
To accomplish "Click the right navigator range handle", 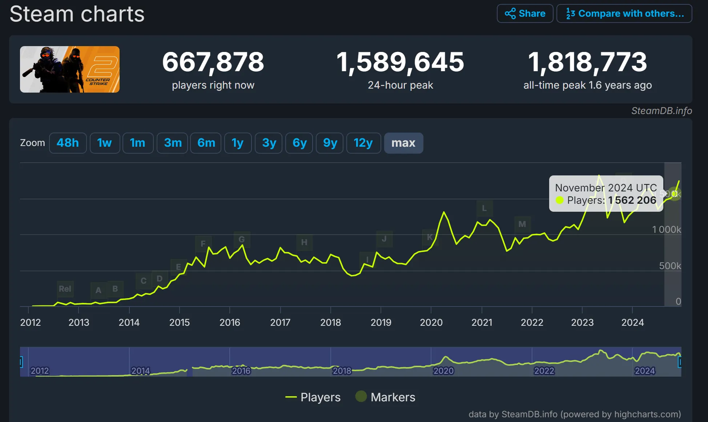I will (x=680, y=362).
